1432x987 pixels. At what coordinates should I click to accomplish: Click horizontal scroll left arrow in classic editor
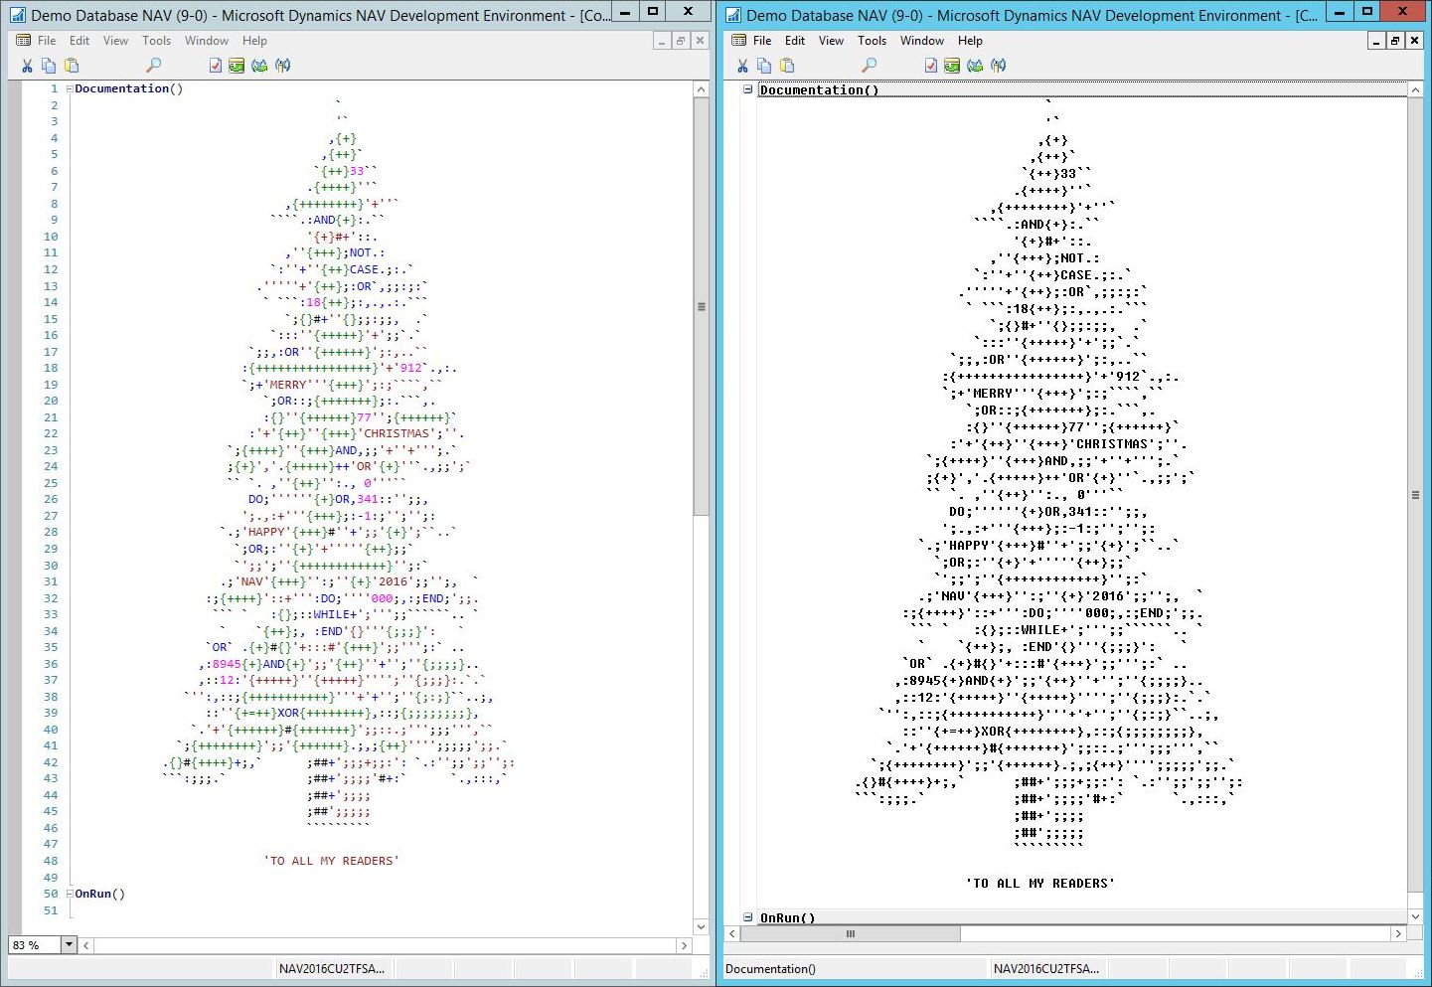click(x=733, y=933)
